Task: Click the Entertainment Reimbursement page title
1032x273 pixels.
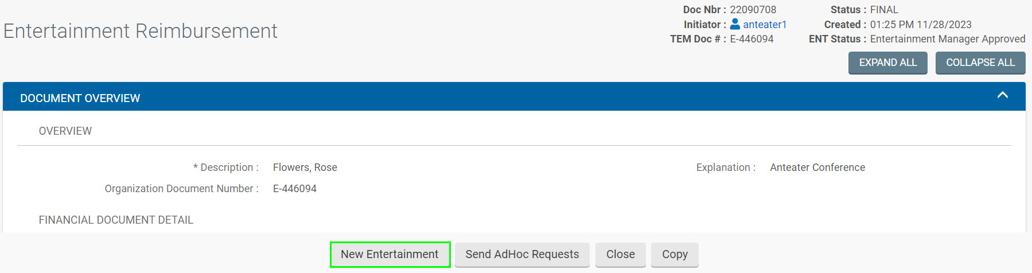Action: click(x=141, y=31)
